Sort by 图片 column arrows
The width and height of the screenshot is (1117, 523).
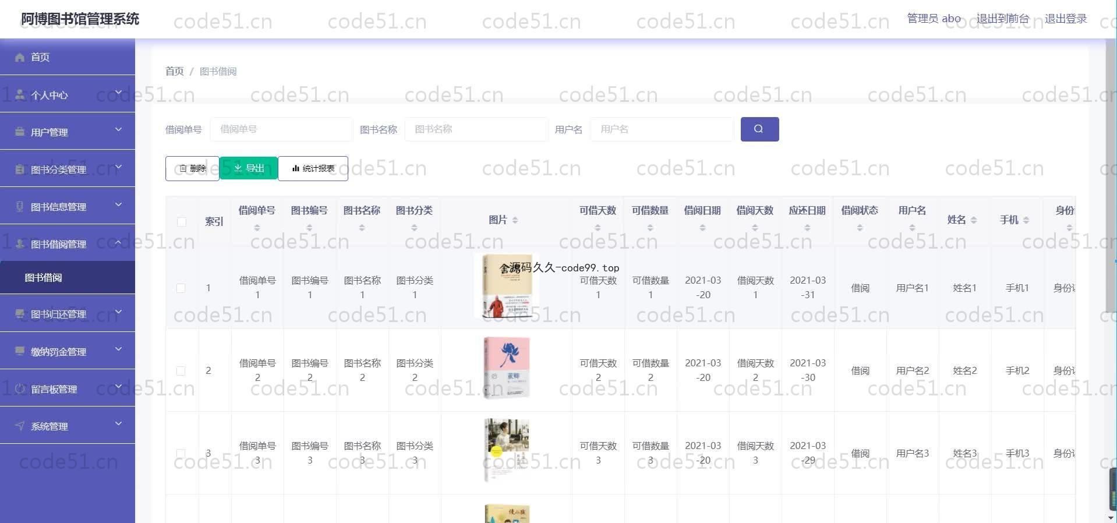point(515,220)
